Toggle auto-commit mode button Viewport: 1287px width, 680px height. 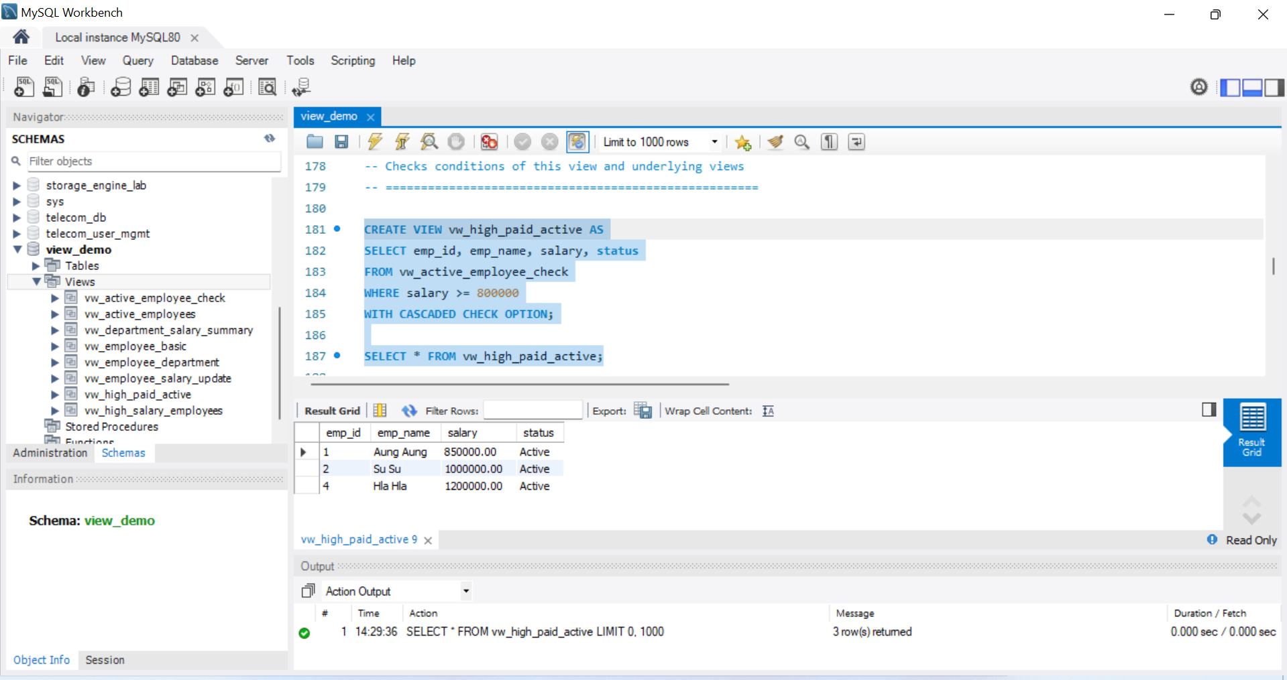[577, 141]
